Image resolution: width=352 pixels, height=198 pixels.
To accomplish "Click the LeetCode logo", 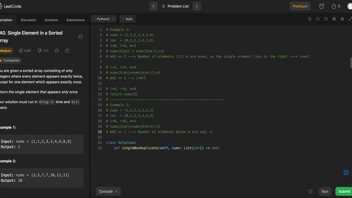I will [10, 6].
